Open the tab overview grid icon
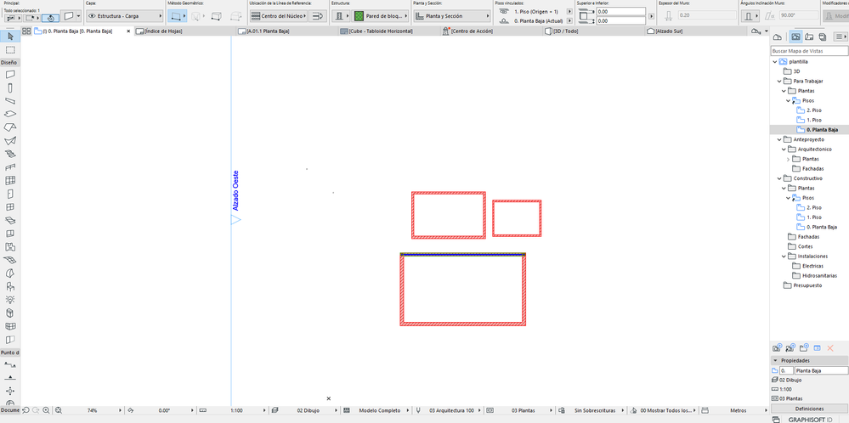Screen dimensions: 849x423 [26, 31]
